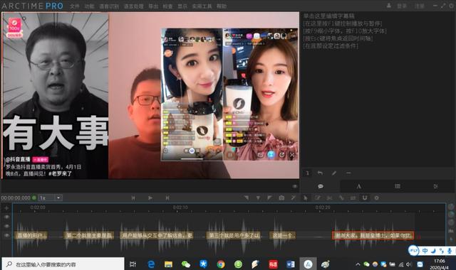Viewport: 456px width, 270px height.
Task: Activate the arrow pointer selection tool
Action: click(306, 198)
